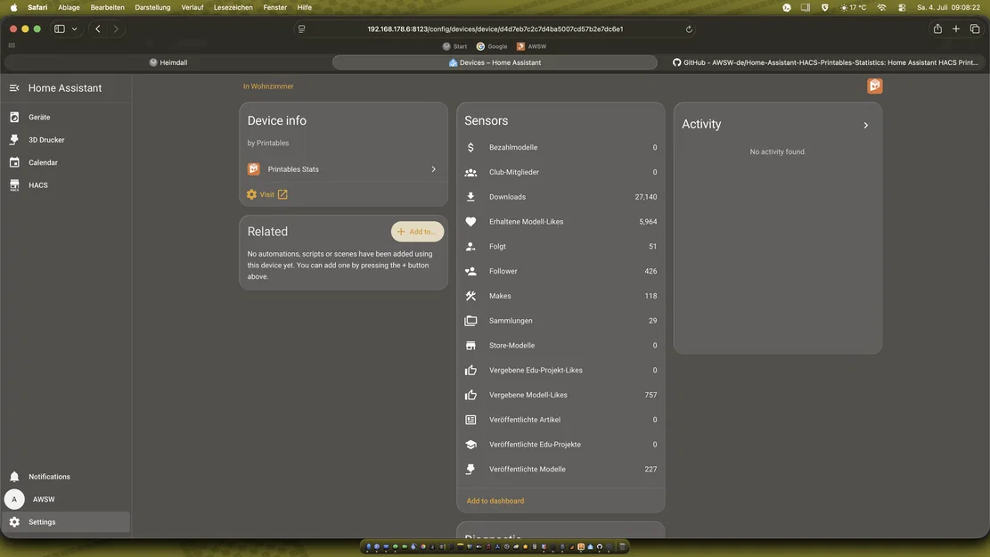
Task: Follow the Visit link
Action: click(267, 194)
